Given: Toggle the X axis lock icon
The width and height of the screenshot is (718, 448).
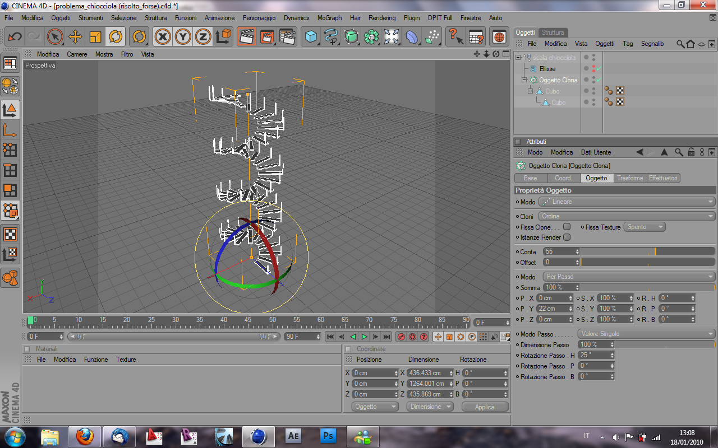Looking at the screenshot, I should pyautogui.click(x=163, y=37).
